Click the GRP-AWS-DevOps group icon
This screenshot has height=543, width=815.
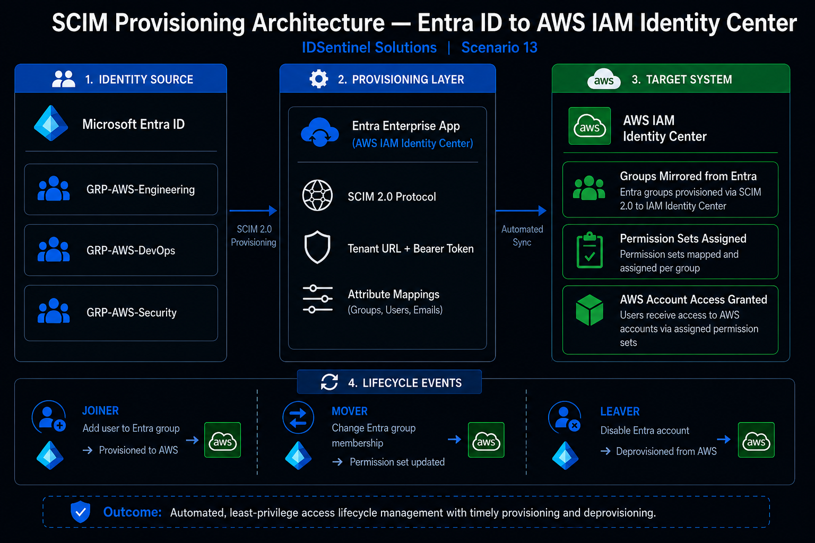(54, 250)
